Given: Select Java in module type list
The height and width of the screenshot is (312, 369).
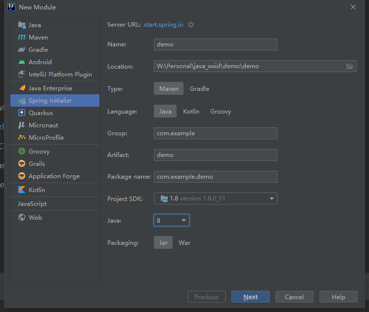Looking at the screenshot, I should 55,25.
